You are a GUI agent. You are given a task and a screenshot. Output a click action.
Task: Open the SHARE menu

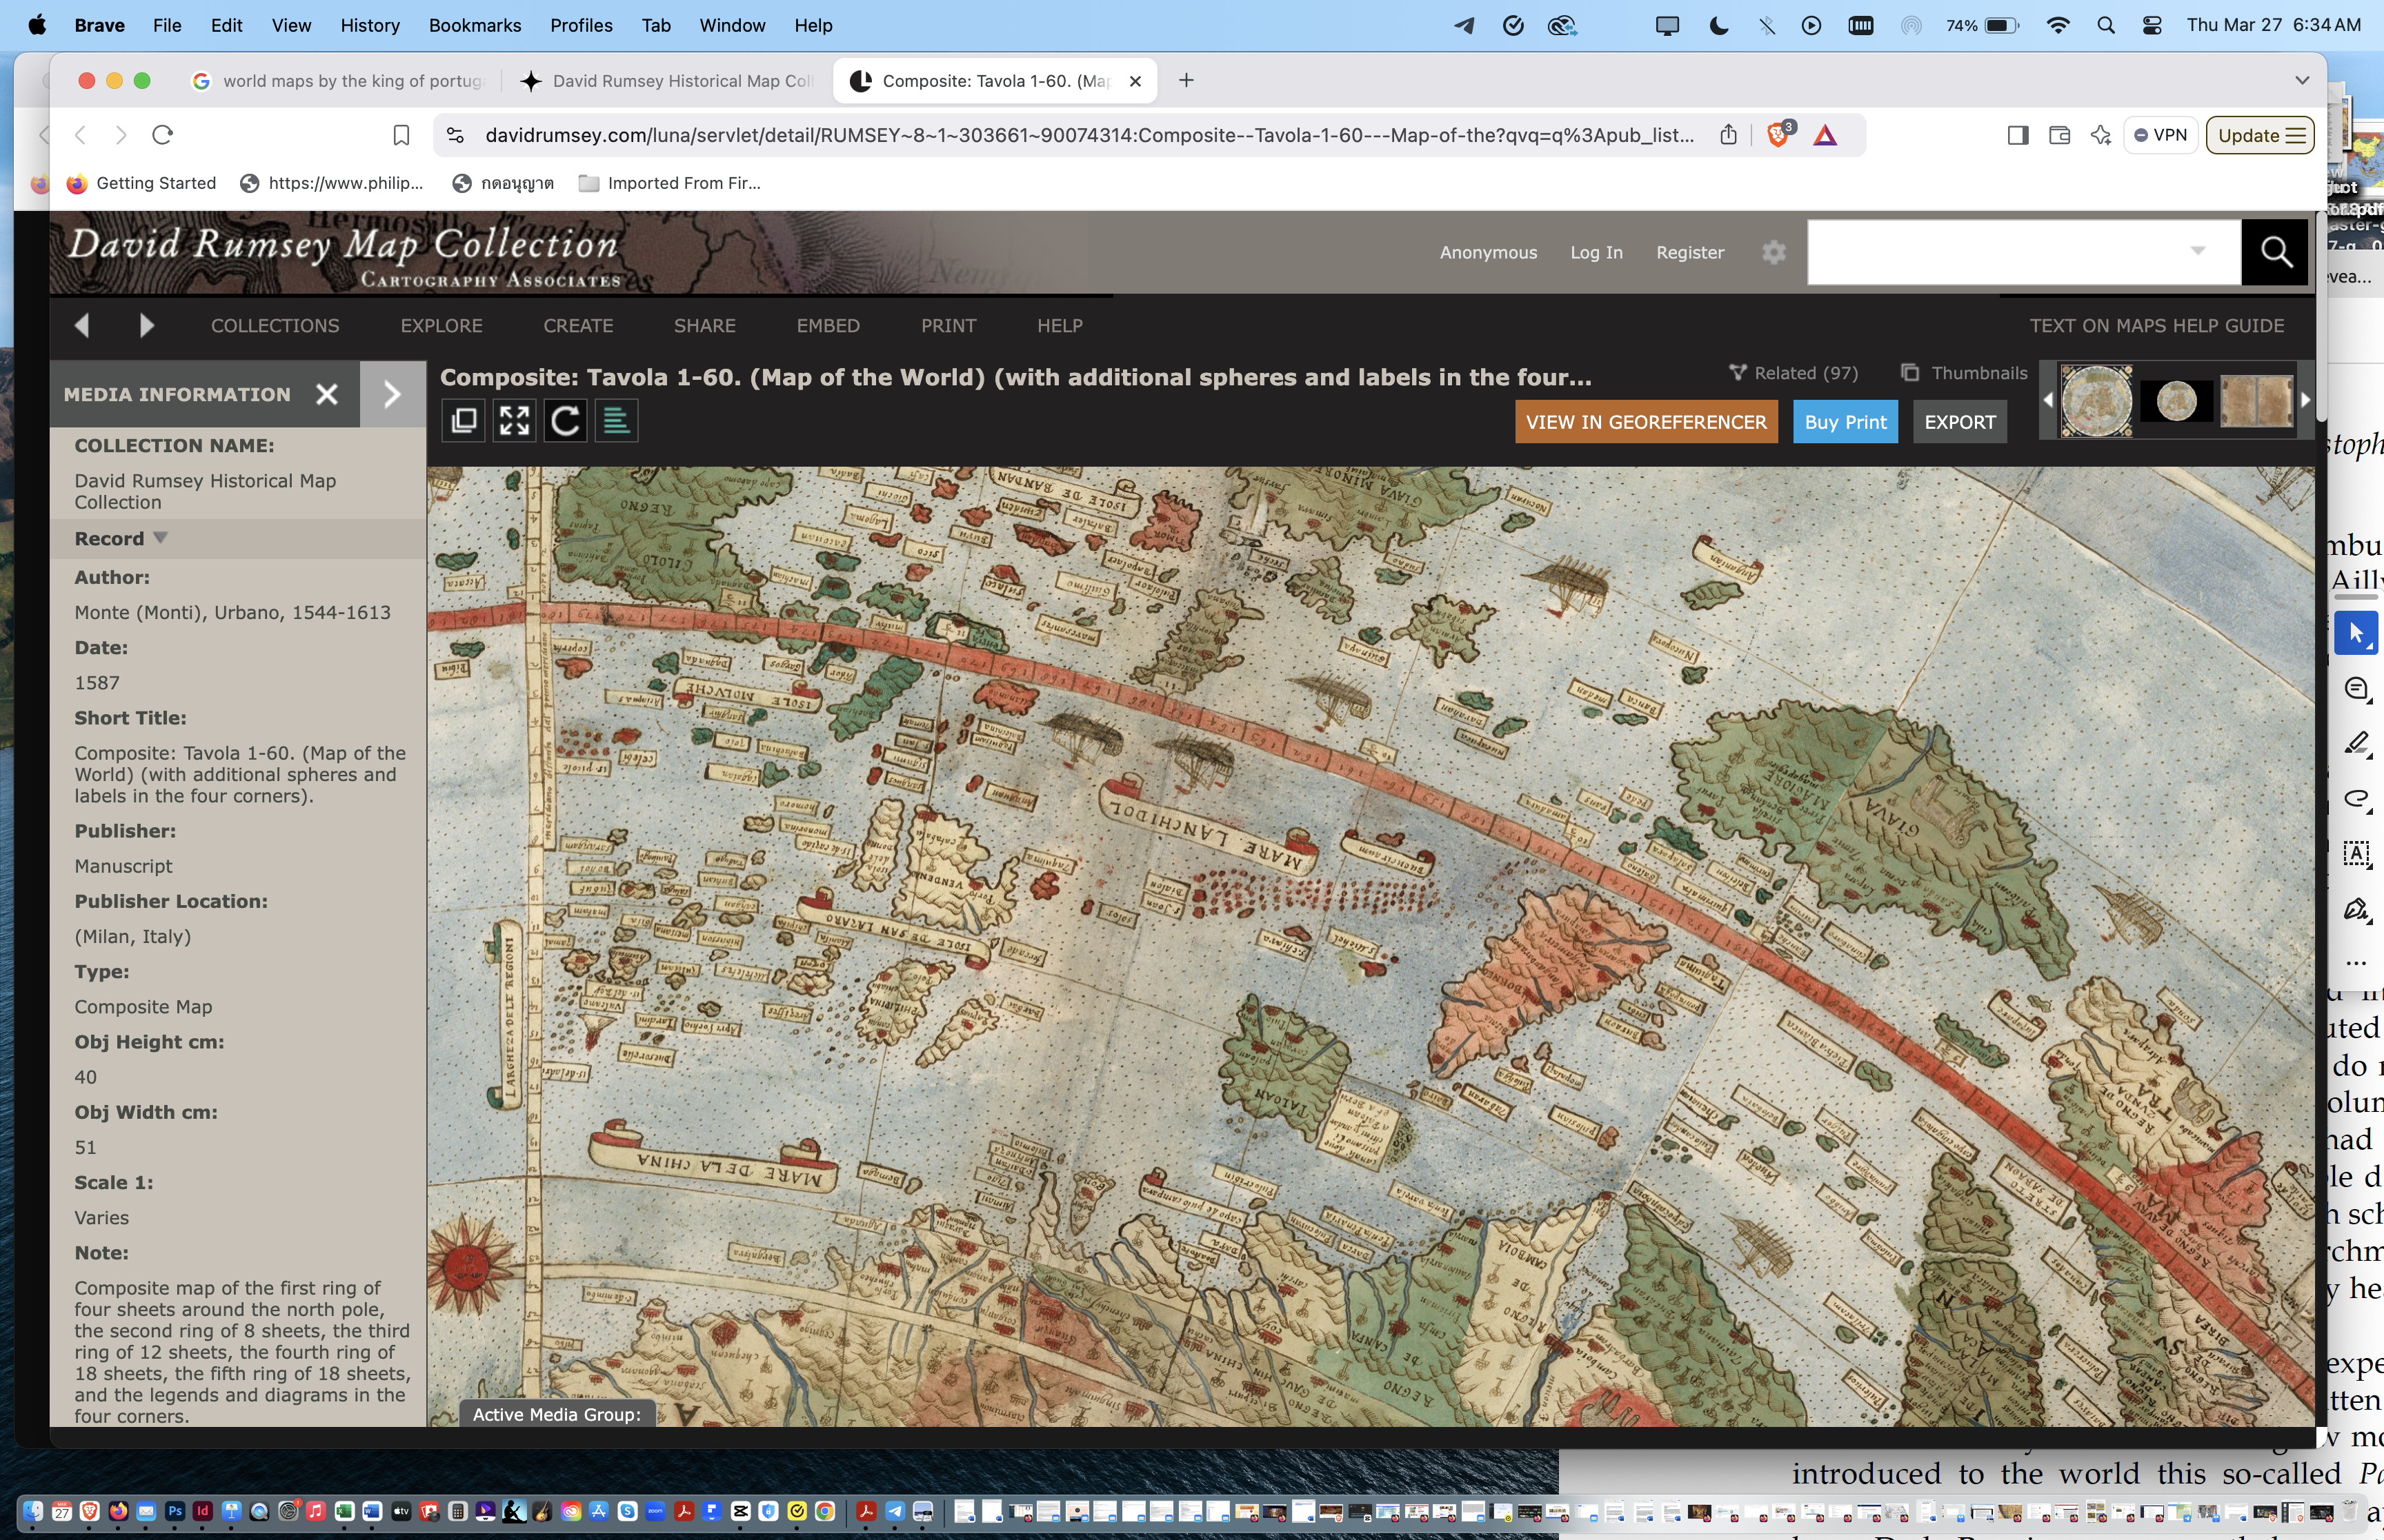(704, 326)
